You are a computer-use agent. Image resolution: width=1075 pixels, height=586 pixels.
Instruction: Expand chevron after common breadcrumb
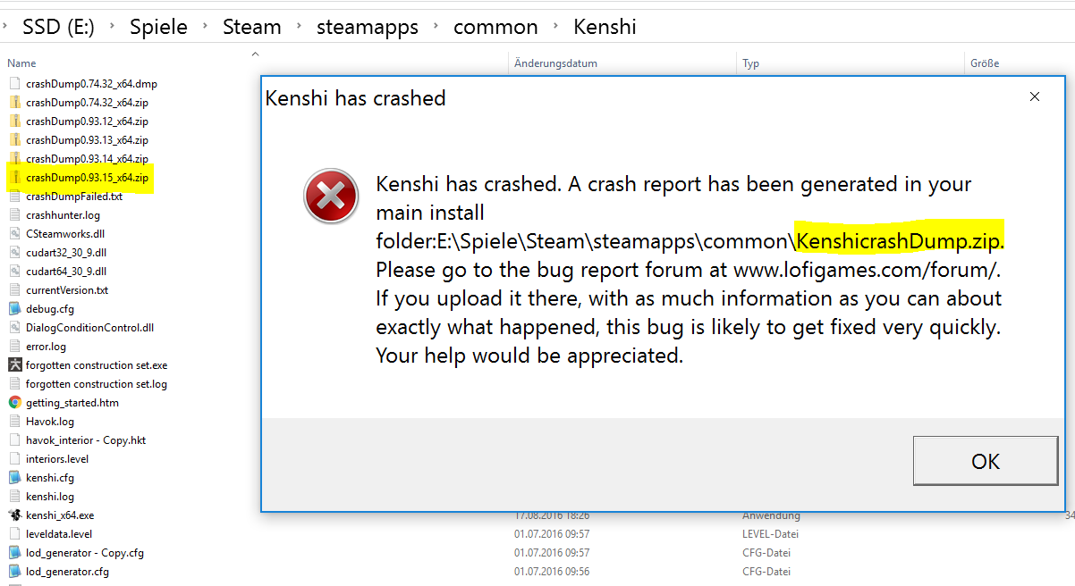(x=556, y=27)
